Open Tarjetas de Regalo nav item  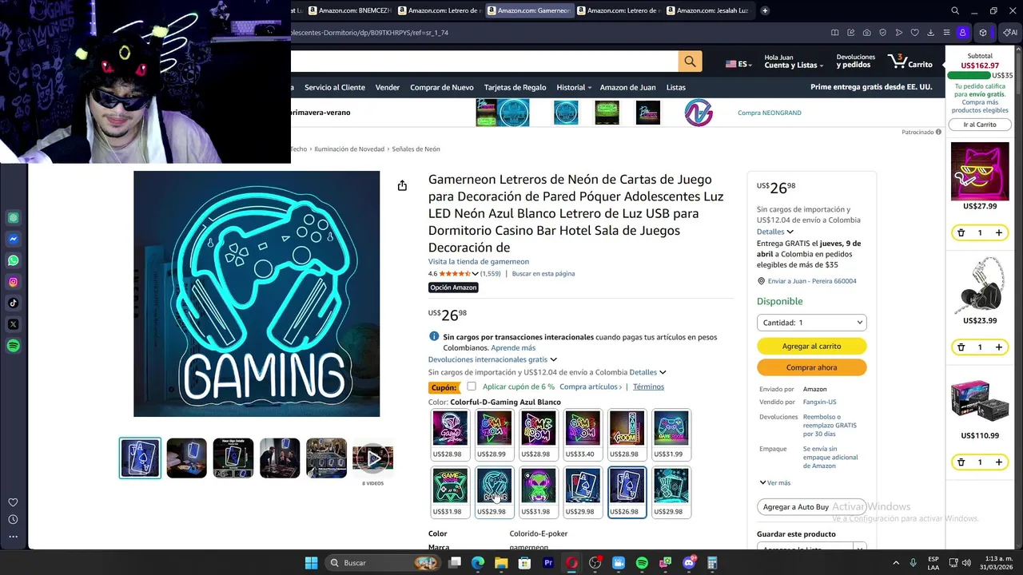(x=515, y=87)
